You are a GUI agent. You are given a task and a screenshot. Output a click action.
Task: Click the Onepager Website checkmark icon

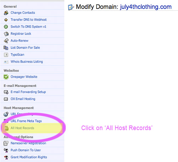click(x=6, y=77)
